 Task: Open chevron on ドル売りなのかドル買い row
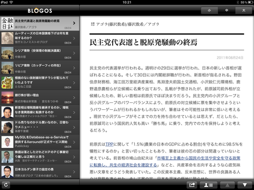pyautogui.click(x=74, y=127)
